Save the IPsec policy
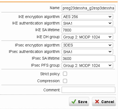The height and width of the screenshot is (109, 119). (79, 101)
